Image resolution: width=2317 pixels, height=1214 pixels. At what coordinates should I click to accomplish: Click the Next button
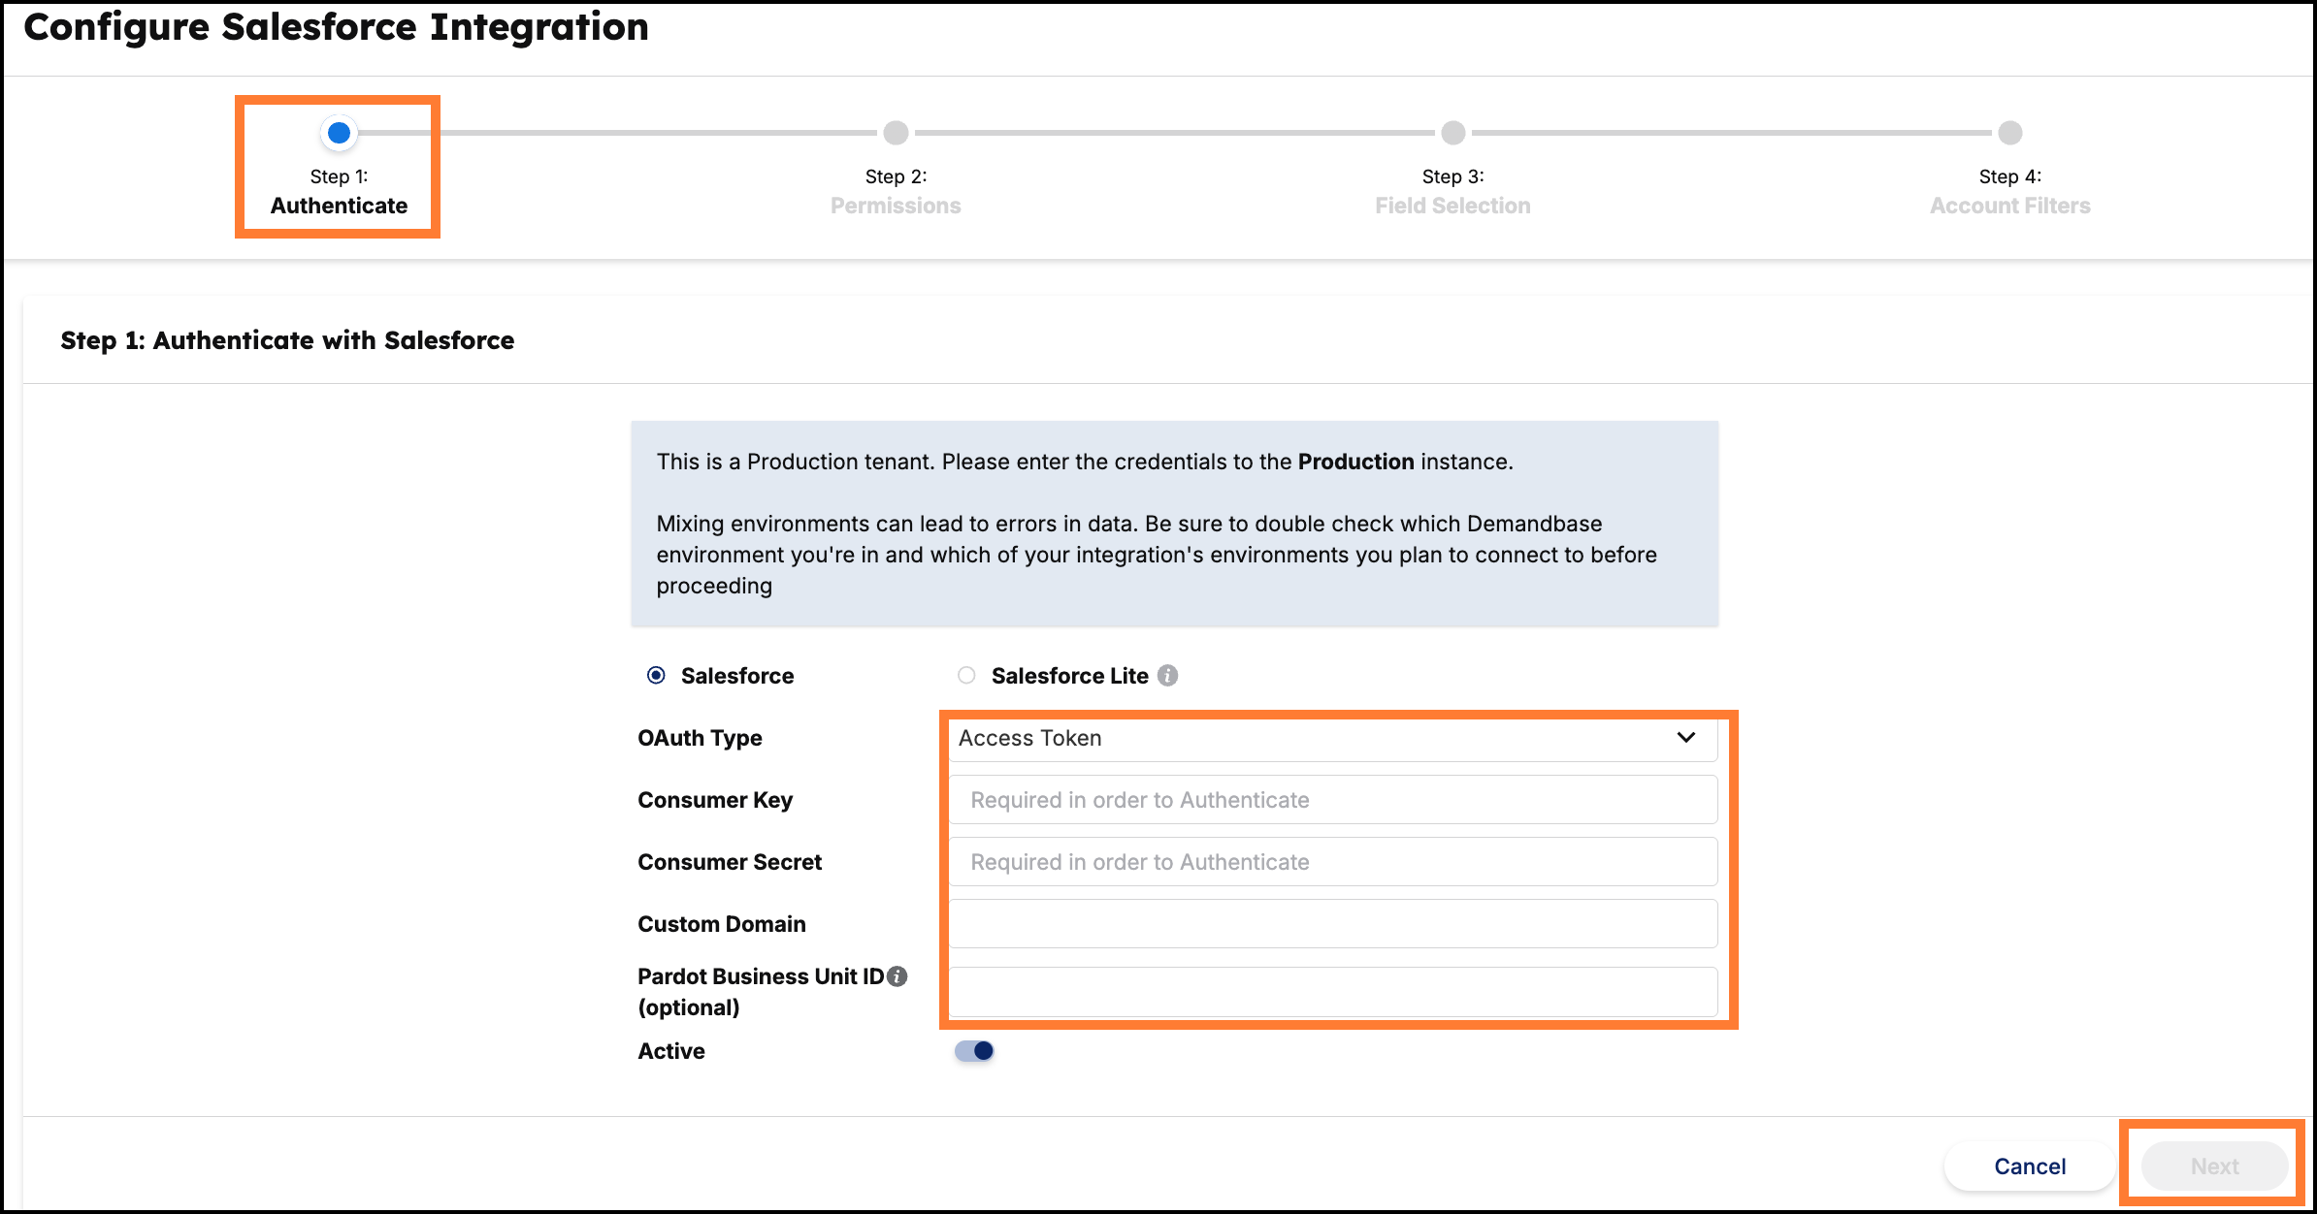2215,1166
